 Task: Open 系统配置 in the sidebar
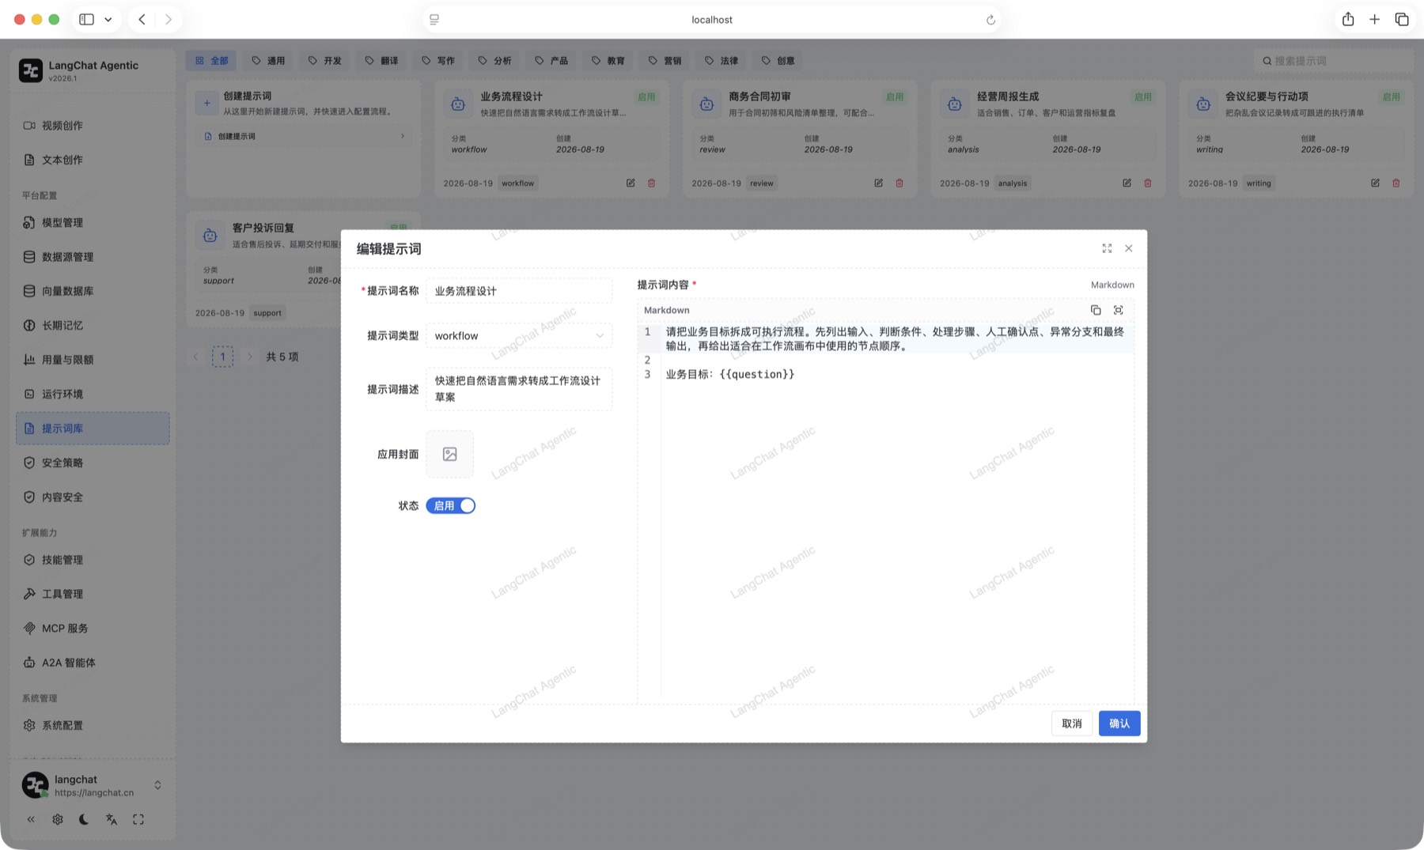click(x=93, y=725)
